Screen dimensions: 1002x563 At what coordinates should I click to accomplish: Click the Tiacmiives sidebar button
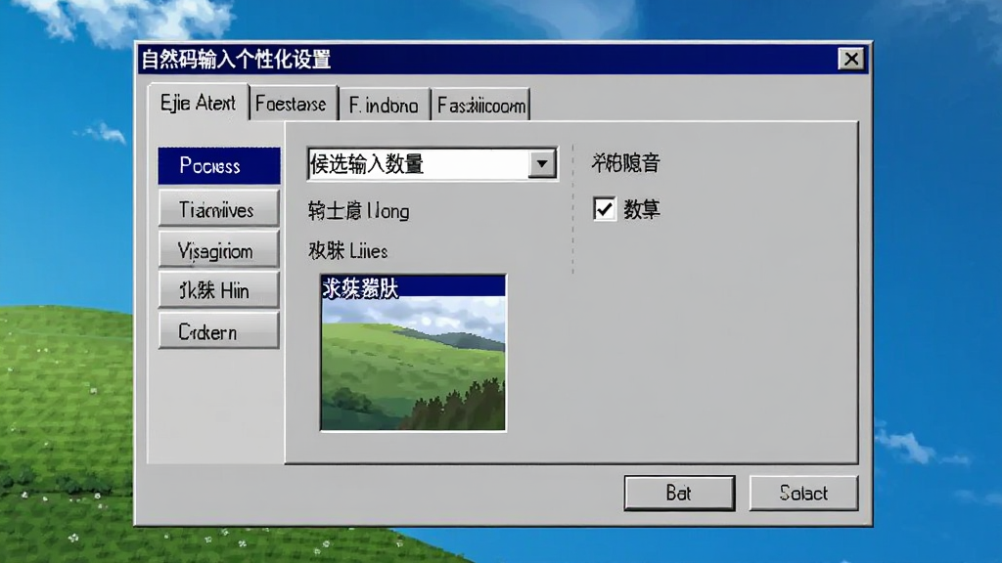tap(218, 208)
